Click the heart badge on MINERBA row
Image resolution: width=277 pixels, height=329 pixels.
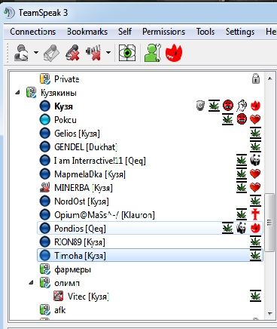click(x=255, y=187)
